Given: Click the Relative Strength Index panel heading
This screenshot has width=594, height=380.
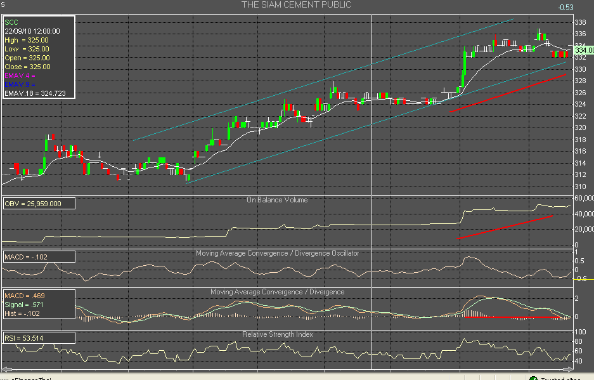Looking at the screenshot, I should click(278, 334).
